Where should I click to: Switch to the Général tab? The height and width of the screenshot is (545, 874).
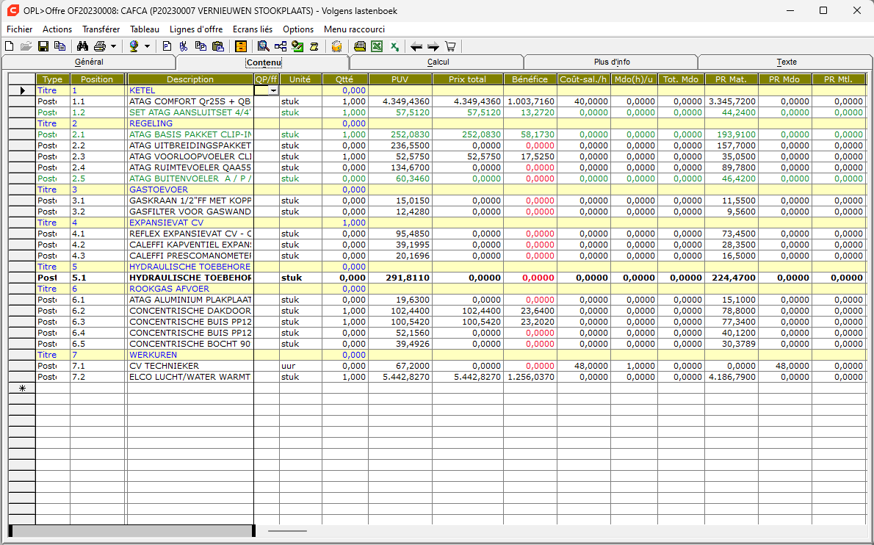click(x=89, y=62)
